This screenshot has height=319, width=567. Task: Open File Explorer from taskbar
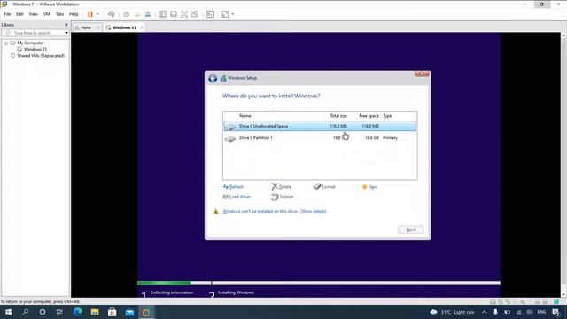[x=95, y=312]
